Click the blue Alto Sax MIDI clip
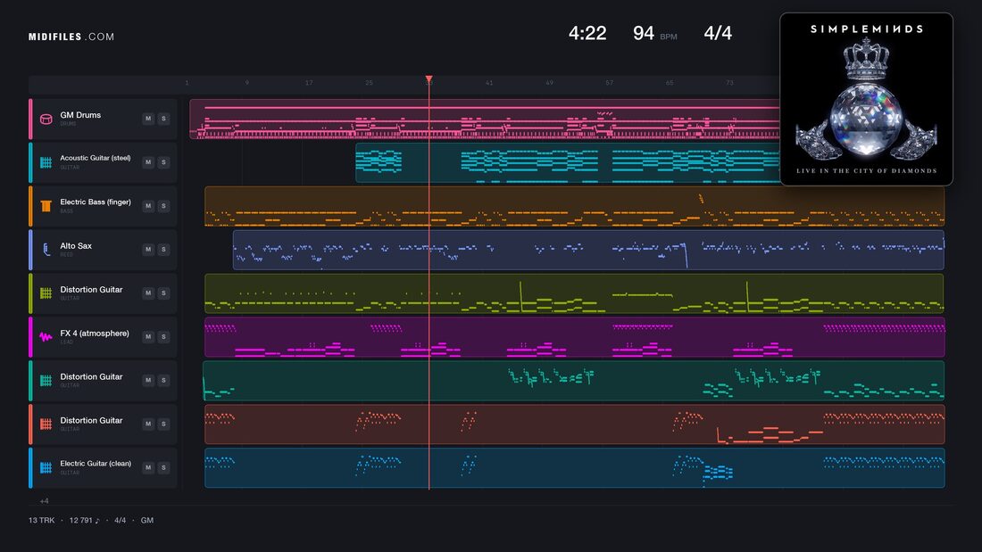The height and width of the screenshot is (552, 982). click(x=588, y=250)
